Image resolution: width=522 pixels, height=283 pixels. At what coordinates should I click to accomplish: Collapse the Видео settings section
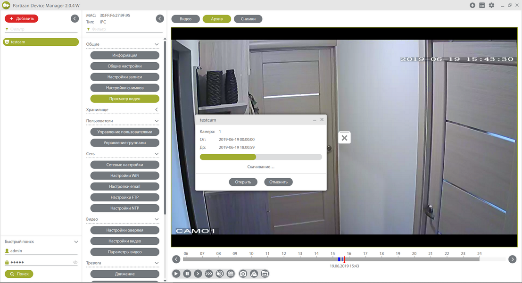[x=157, y=219]
